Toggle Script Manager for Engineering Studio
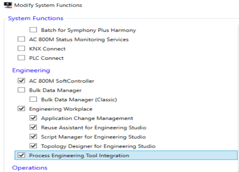The height and width of the screenshot is (172, 239). (33, 137)
